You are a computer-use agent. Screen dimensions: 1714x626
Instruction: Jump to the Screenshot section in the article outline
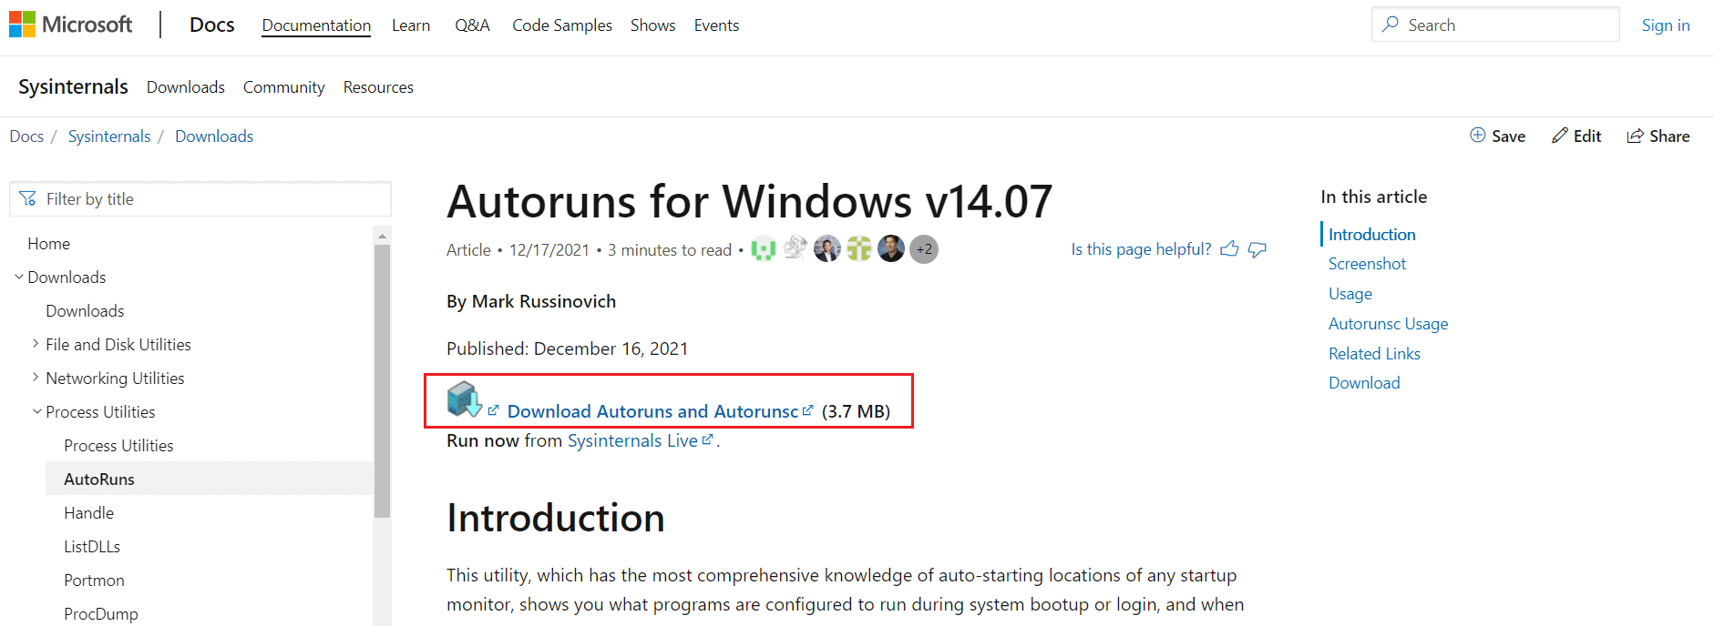coord(1367,263)
